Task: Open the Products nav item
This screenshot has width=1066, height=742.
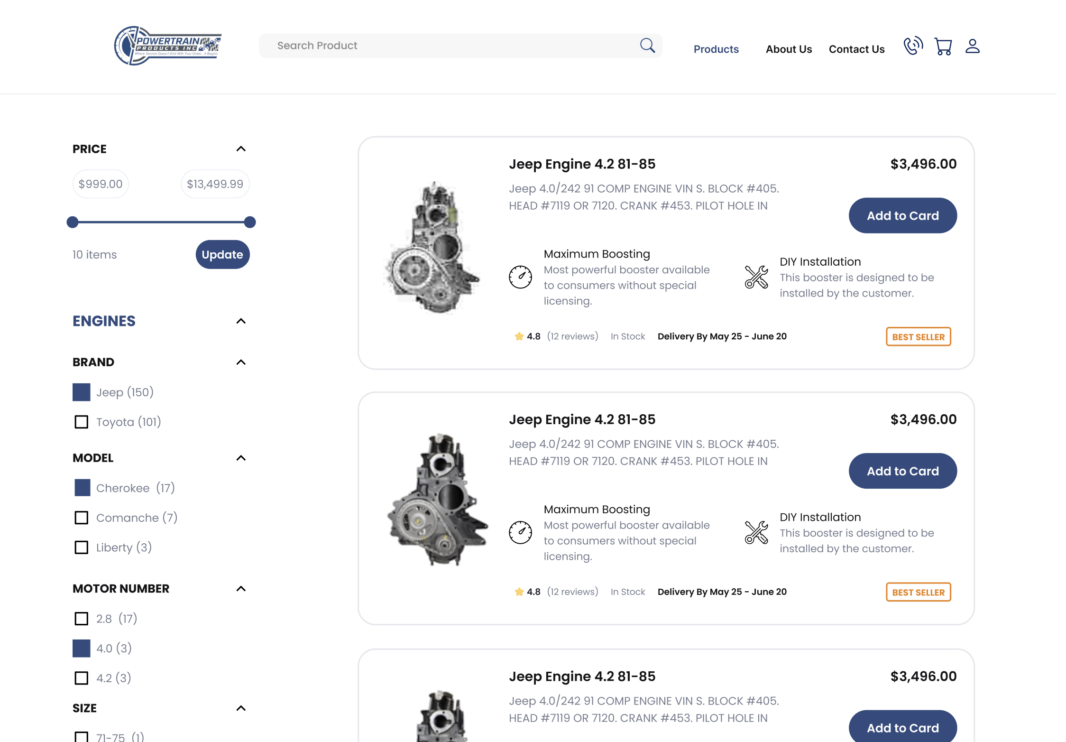Action: (x=716, y=49)
